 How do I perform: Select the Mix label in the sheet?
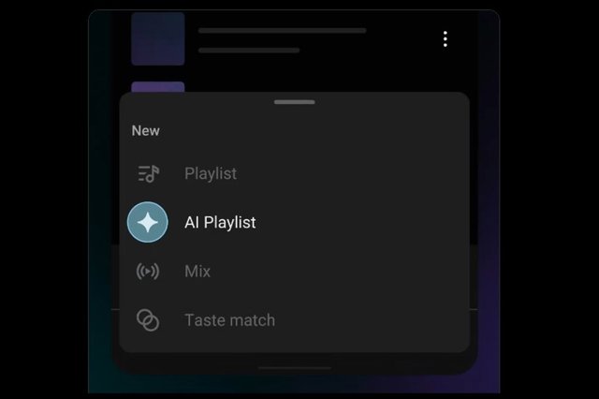click(x=197, y=272)
